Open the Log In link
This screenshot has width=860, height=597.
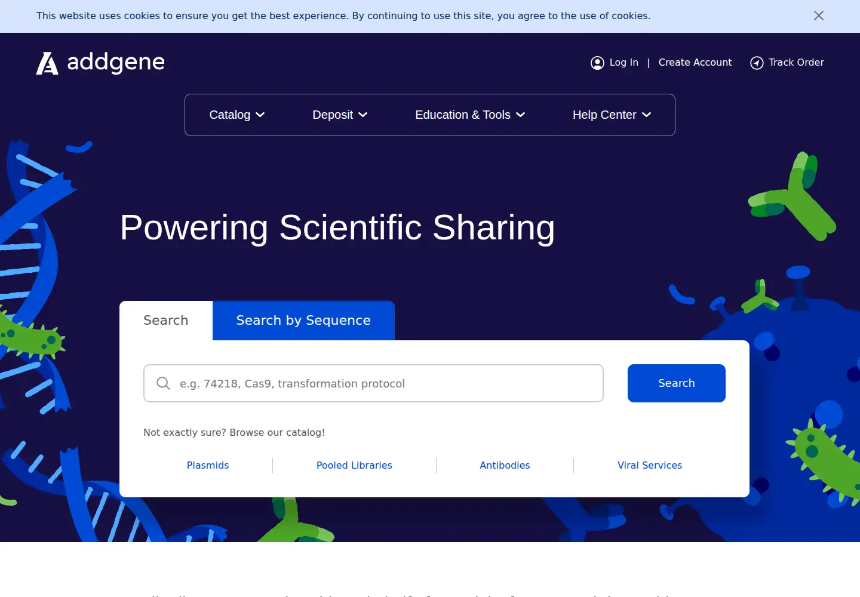[623, 62]
